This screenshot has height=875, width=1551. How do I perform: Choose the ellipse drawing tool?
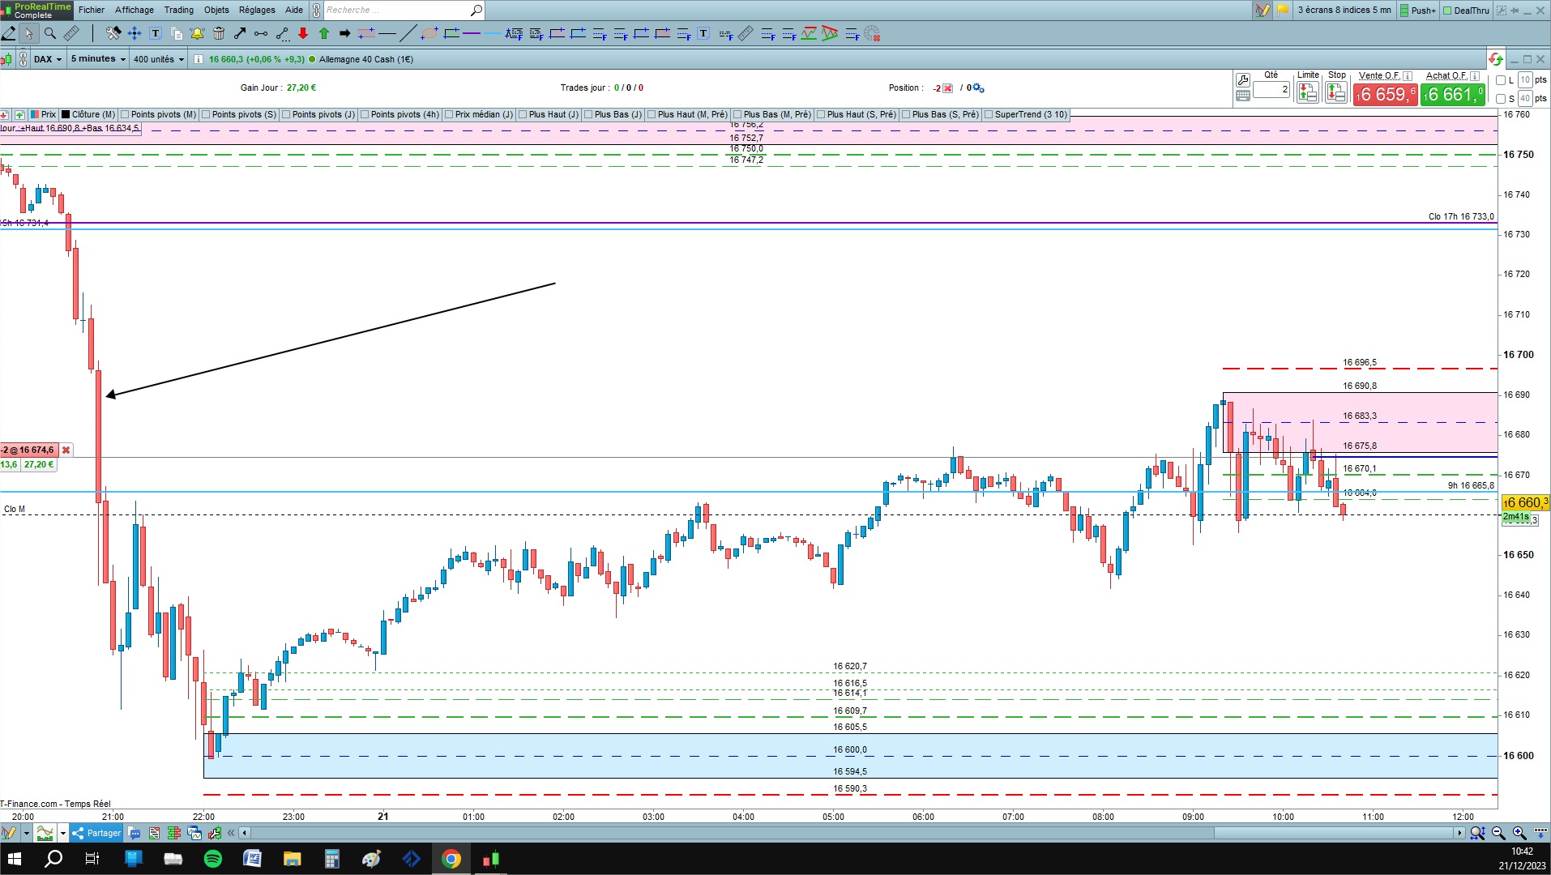[x=429, y=33]
